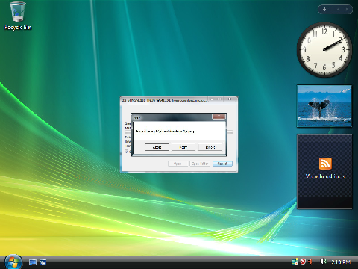Click the sidebar Add Gadget plus button

(324, 10)
